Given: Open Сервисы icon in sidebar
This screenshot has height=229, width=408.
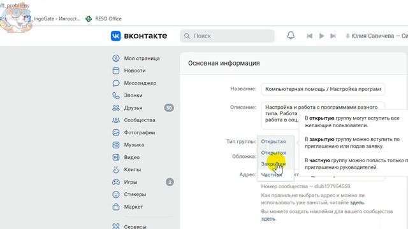Looking at the screenshot, I should tap(116, 226).
